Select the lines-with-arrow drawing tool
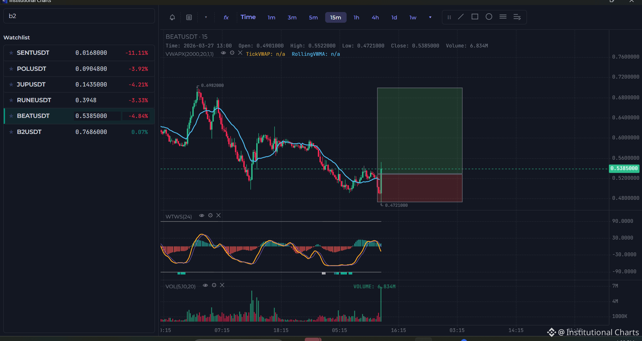Screen dimensions: 642x341 coord(517,17)
